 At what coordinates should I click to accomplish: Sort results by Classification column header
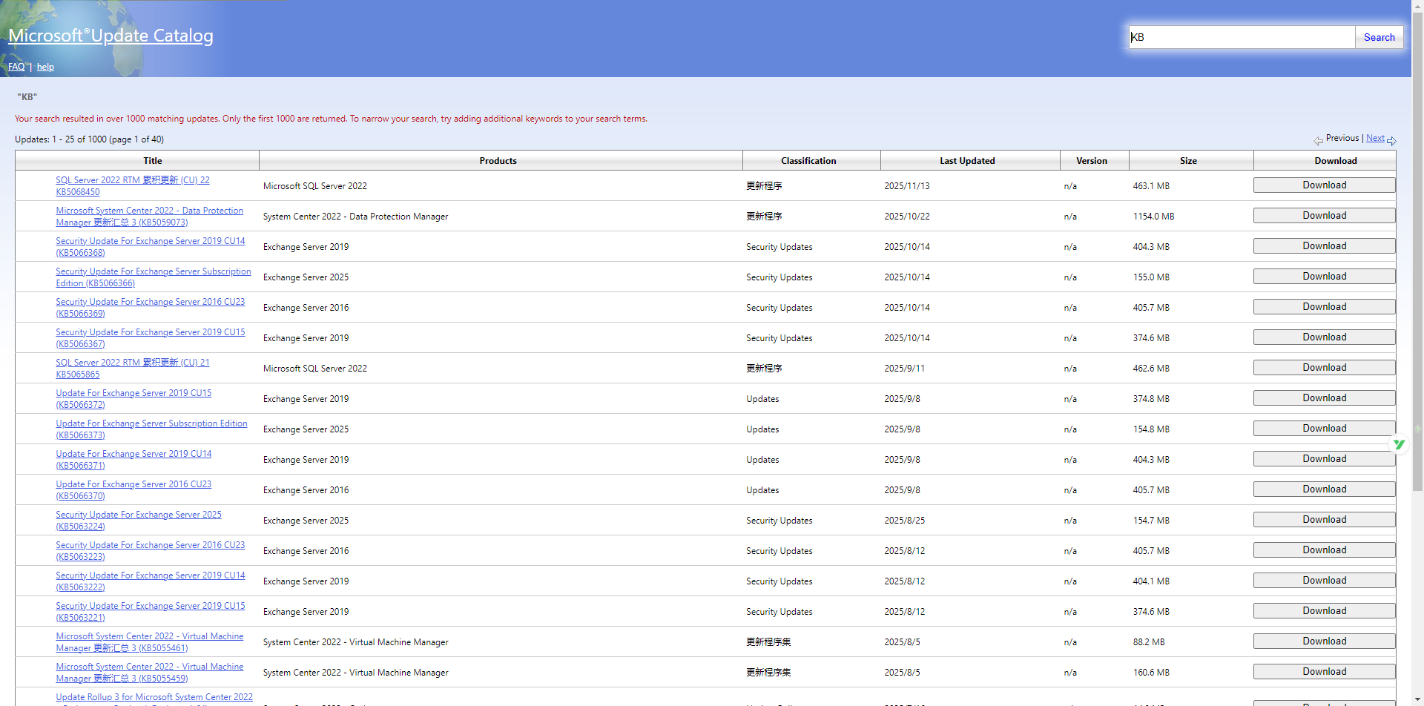pos(808,161)
